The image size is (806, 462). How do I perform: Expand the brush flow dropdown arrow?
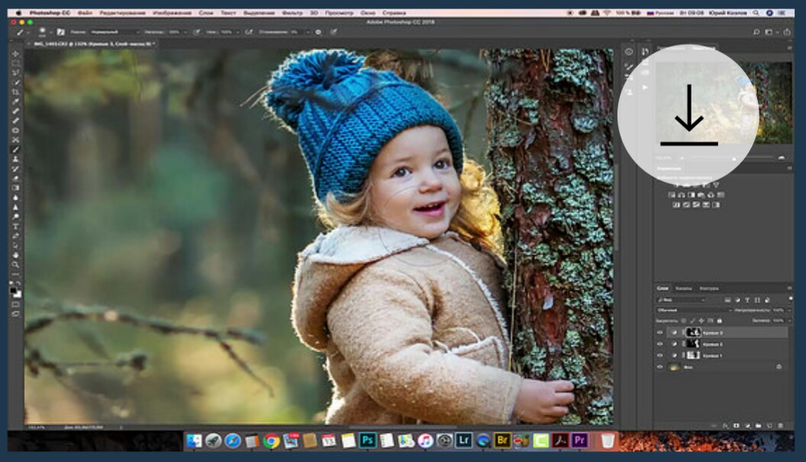point(237,32)
